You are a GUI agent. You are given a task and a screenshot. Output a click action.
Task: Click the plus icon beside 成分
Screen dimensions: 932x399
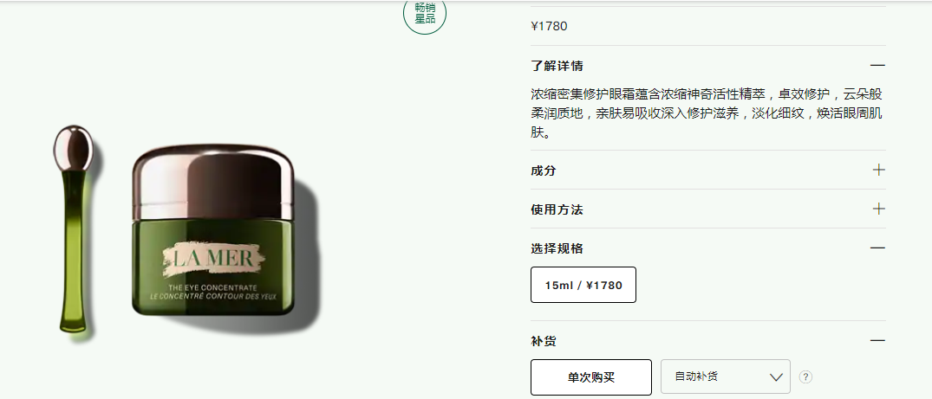(x=878, y=170)
